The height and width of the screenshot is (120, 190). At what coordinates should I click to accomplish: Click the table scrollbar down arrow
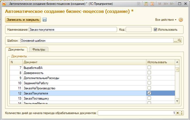177,101
